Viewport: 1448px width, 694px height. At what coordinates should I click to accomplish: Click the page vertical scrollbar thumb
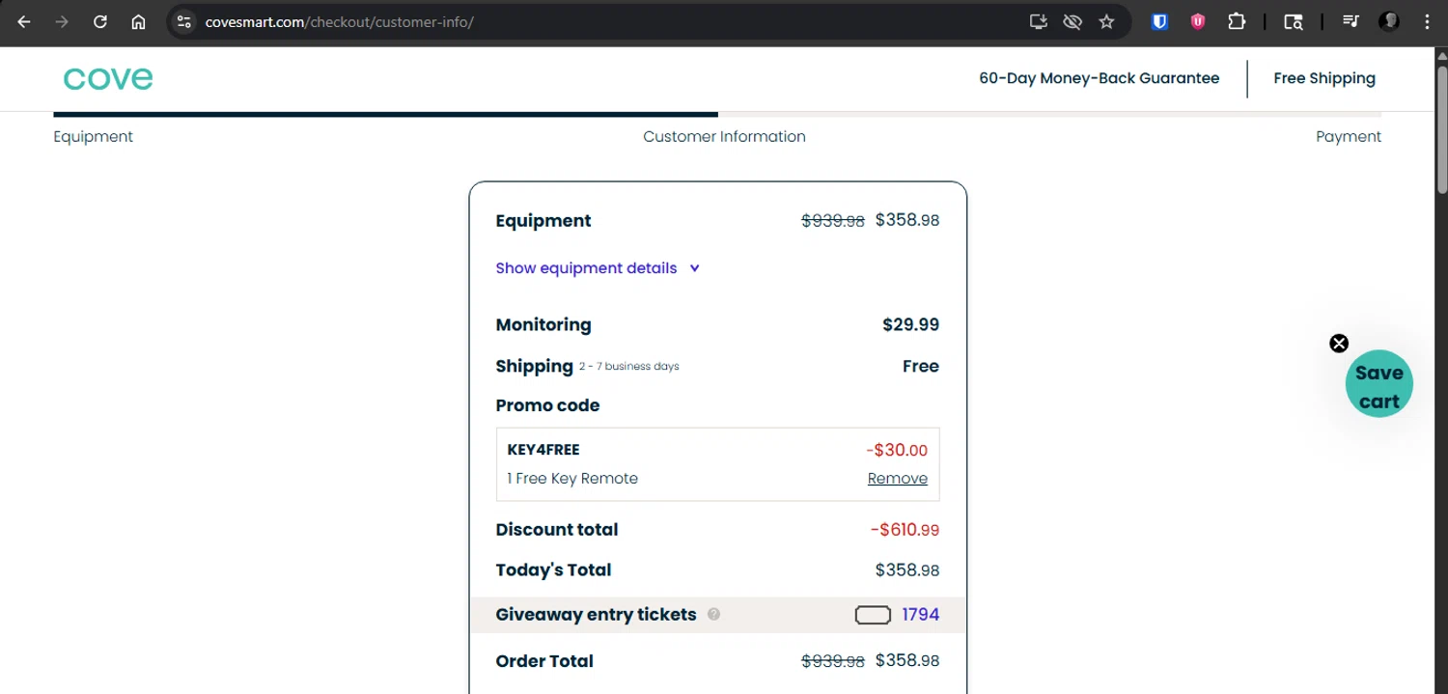point(1442,125)
